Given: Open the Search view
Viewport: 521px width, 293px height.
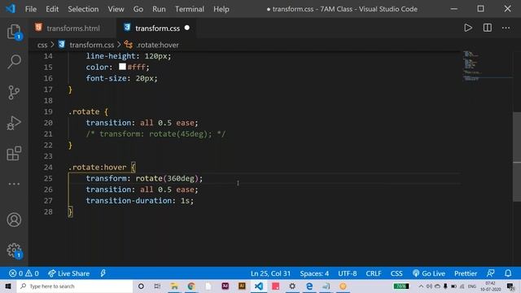Looking at the screenshot, I should tap(14, 62).
